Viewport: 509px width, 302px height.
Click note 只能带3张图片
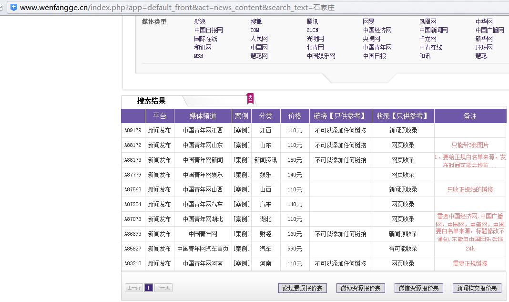click(x=470, y=146)
